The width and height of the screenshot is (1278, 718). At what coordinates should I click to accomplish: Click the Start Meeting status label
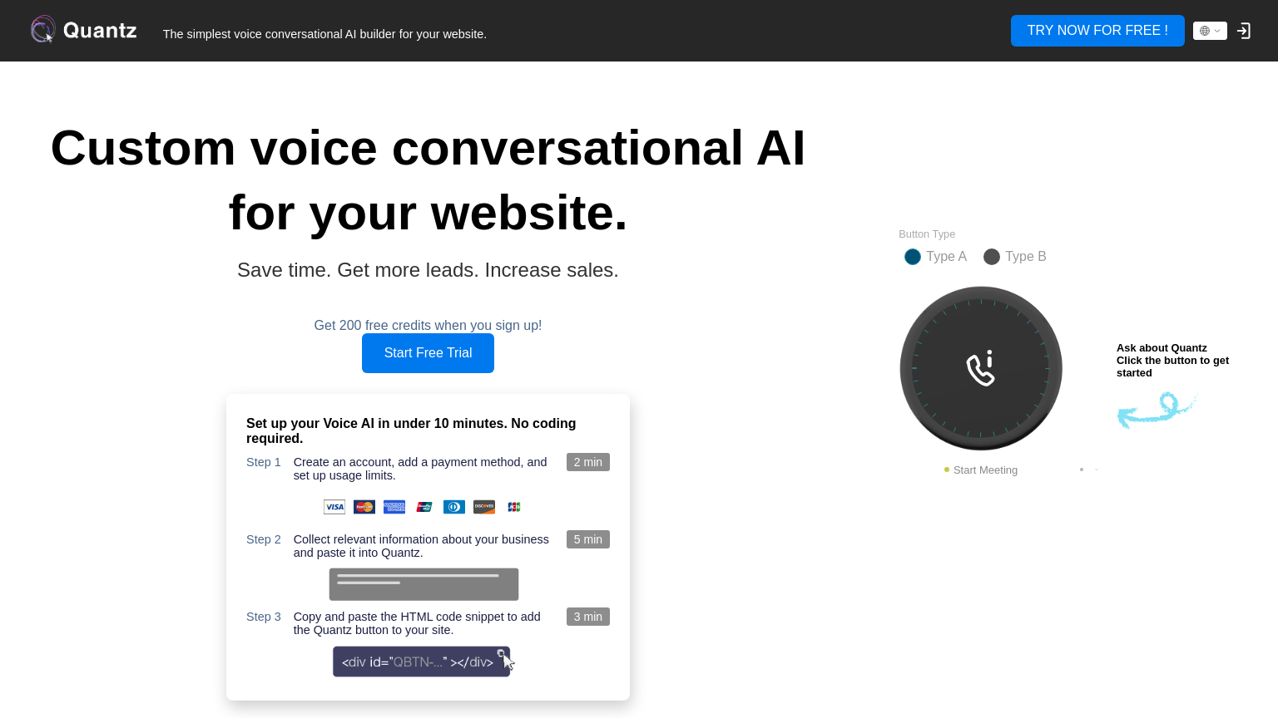tap(985, 470)
